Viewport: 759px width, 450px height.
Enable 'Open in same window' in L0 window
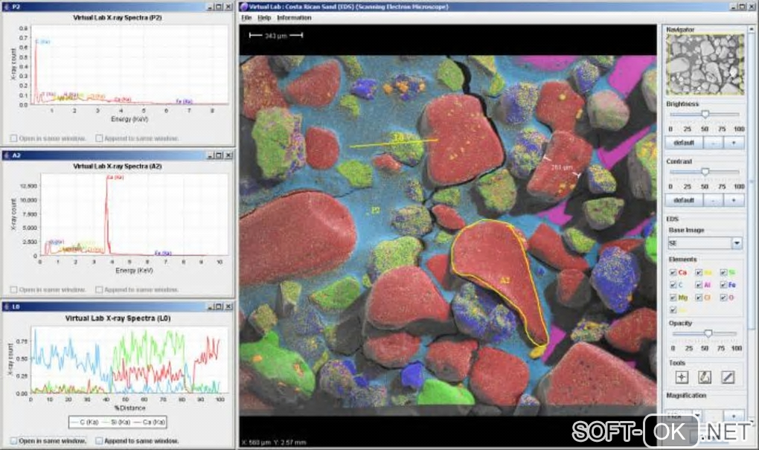(x=13, y=441)
